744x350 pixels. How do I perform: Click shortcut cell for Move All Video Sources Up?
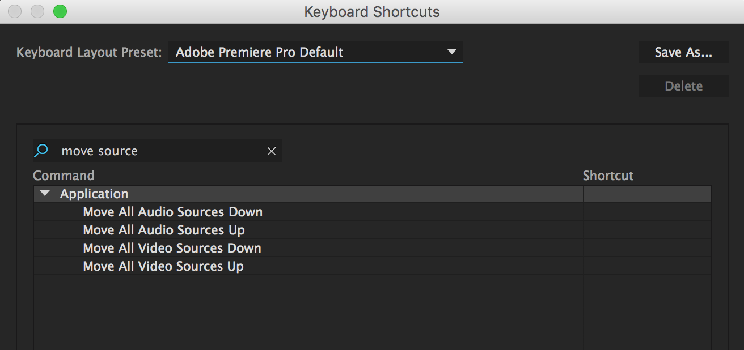tap(647, 266)
